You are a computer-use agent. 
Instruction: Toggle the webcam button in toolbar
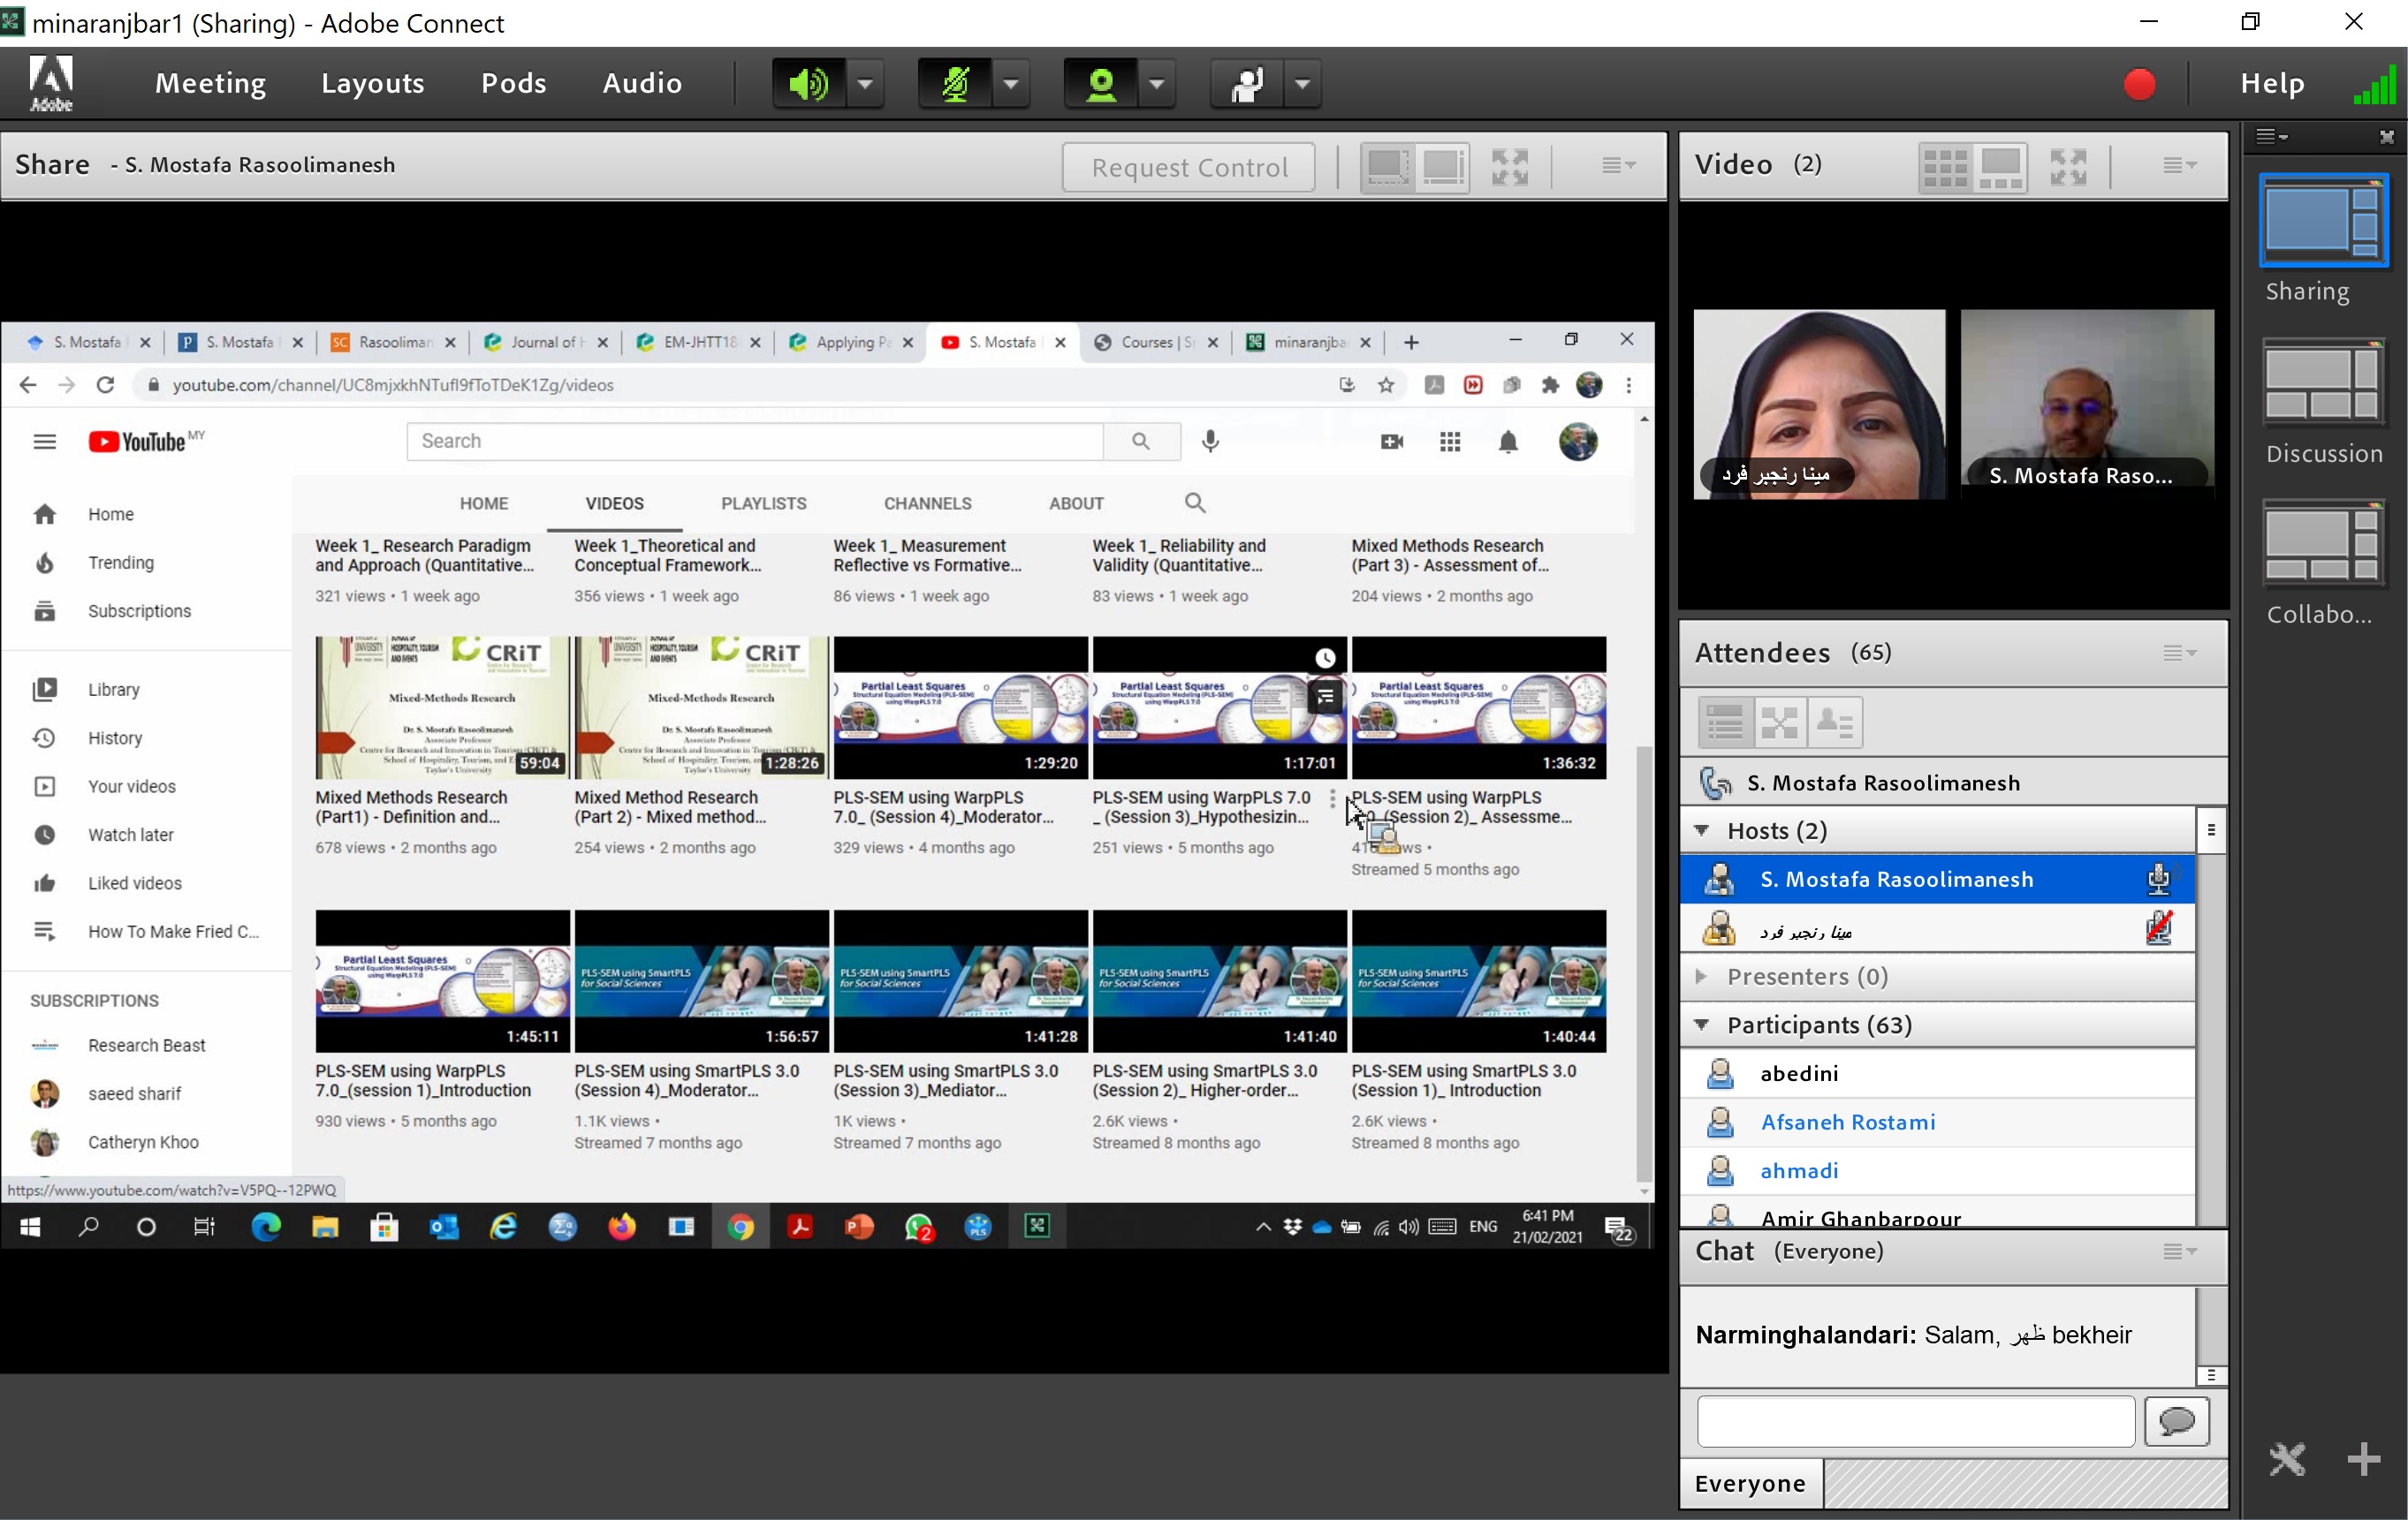1100,84
